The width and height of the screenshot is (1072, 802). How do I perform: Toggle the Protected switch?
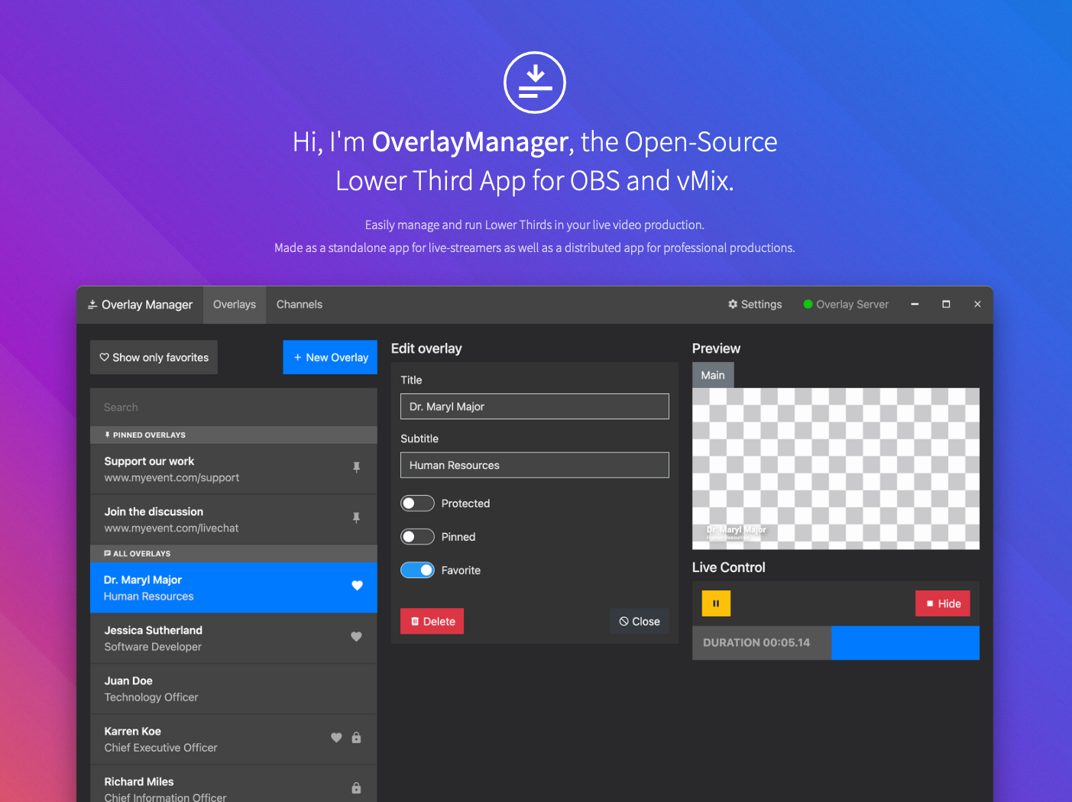click(417, 503)
